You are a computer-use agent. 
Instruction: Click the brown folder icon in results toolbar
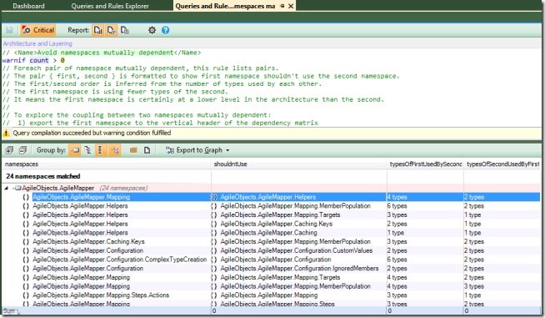pos(133,150)
